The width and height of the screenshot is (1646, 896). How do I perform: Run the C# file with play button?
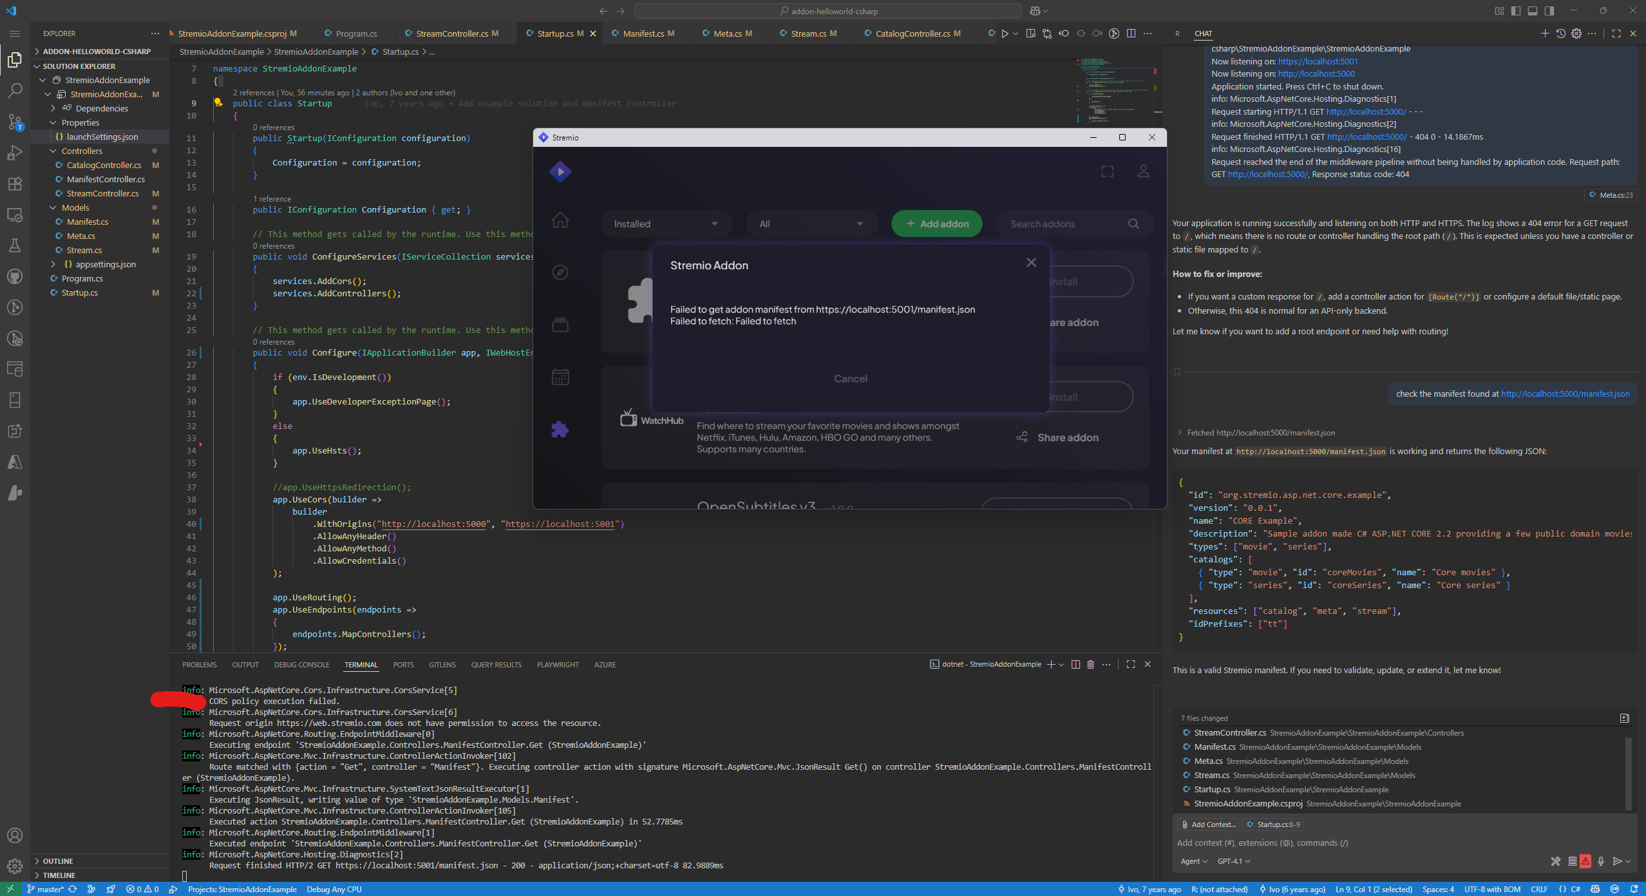point(1005,33)
